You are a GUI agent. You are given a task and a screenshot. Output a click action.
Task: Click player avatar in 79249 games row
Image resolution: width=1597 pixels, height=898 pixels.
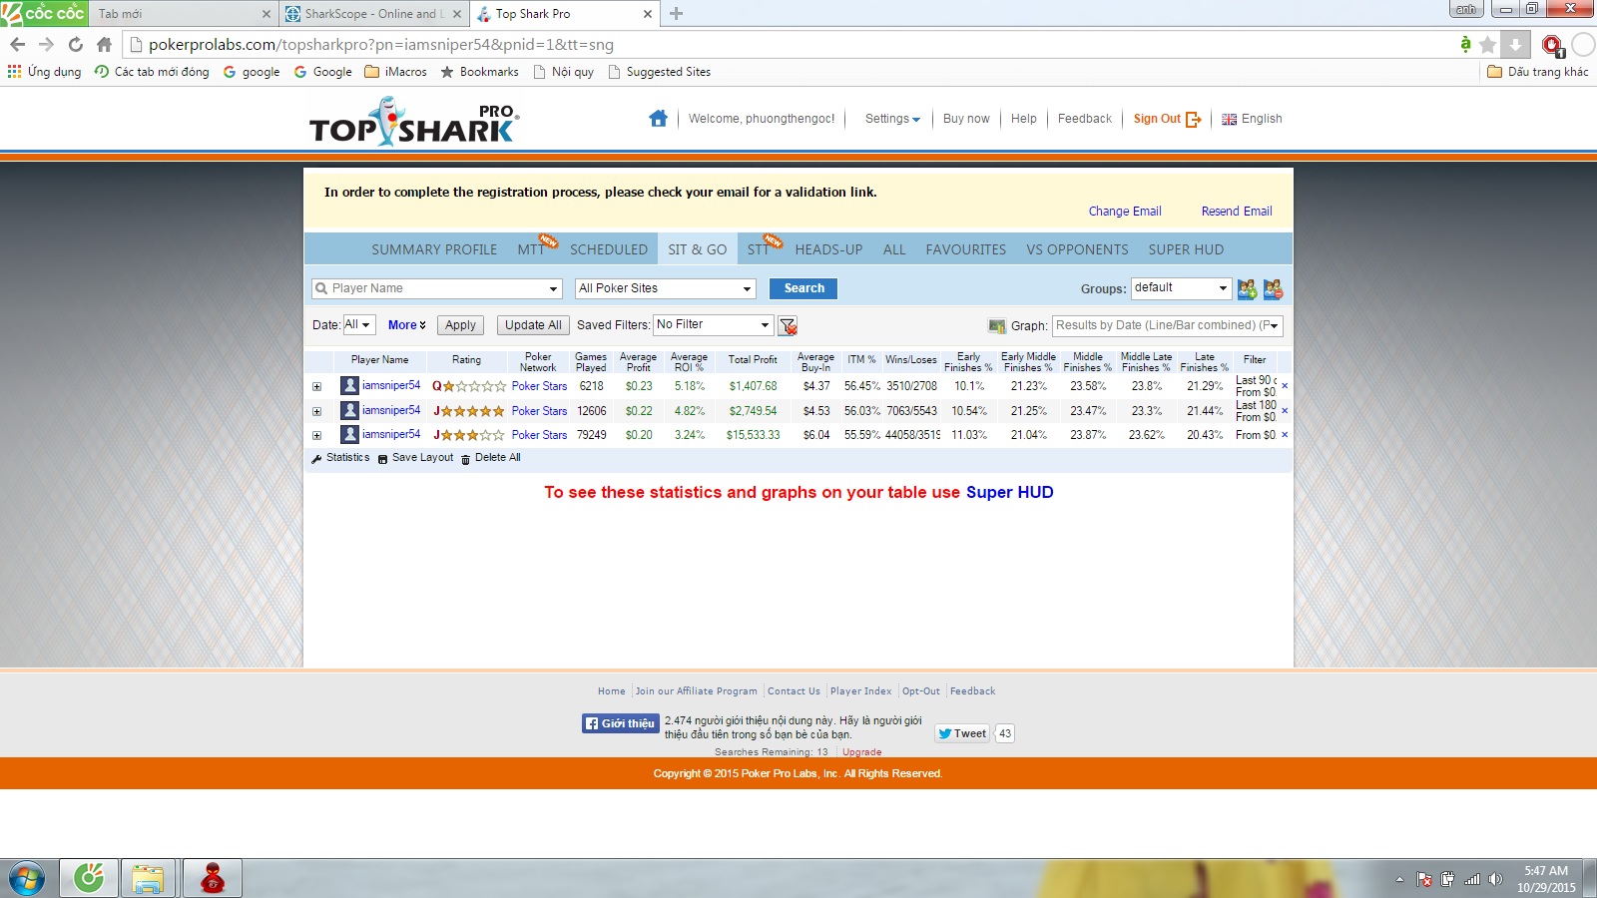tap(349, 434)
